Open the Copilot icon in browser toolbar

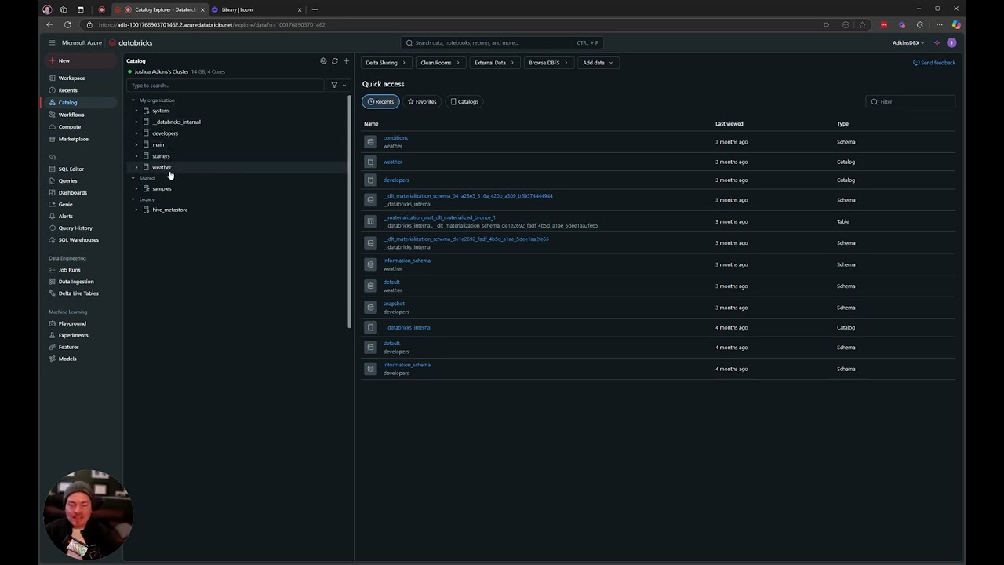[956, 25]
